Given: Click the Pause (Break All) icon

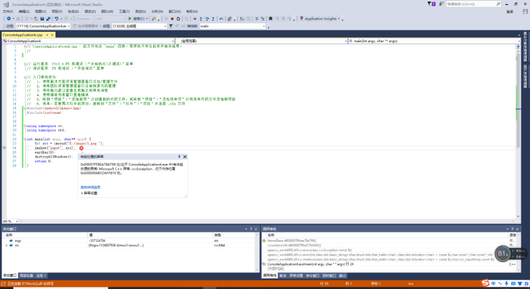Looking at the screenshot, I should (x=166, y=19).
